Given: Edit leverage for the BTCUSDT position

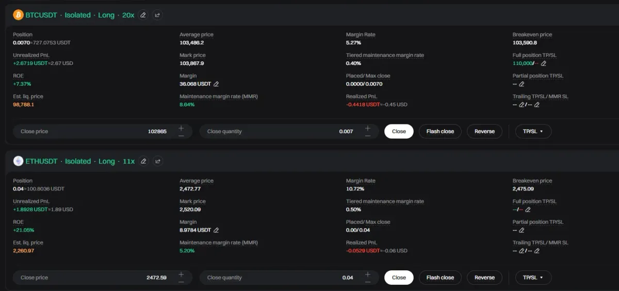Looking at the screenshot, I should click(x=143, y=15).
